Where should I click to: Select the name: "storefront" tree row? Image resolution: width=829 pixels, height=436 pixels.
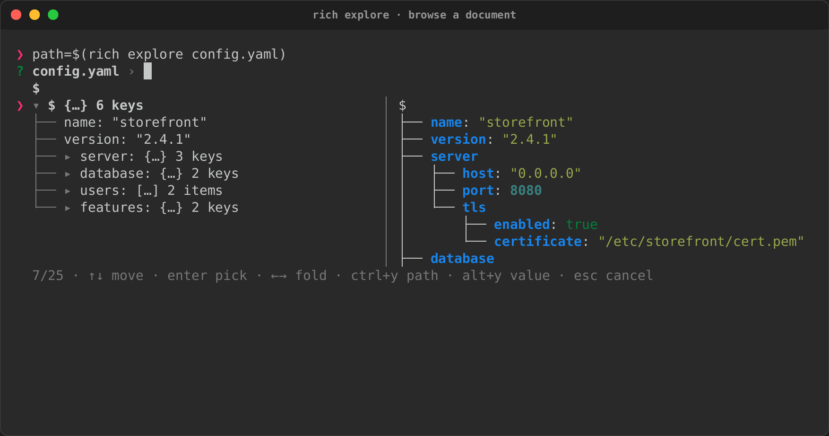coord(135,122)
